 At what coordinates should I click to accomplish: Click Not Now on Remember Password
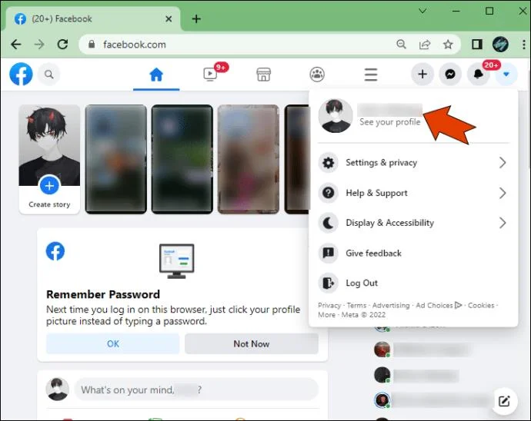[252, 343]
